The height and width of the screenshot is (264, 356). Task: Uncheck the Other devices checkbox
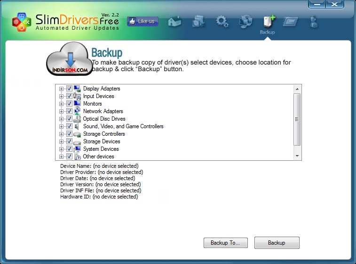coord(69,157)
